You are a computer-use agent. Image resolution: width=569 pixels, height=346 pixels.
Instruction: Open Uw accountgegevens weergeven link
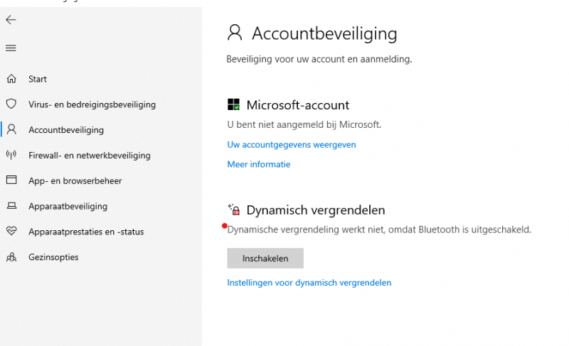(x=291, y=144)
